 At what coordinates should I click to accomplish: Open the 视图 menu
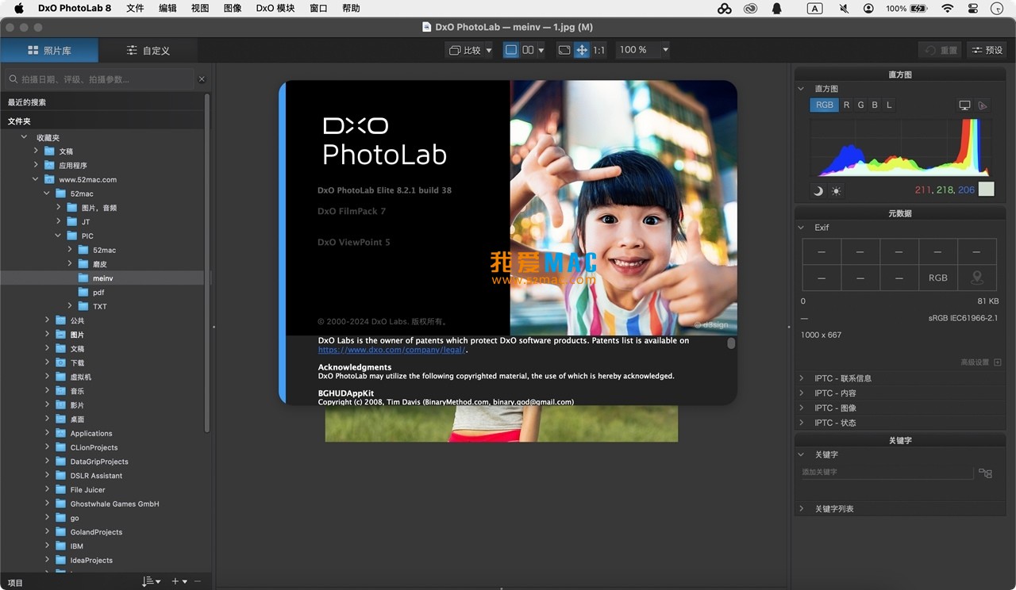(200, 8)
